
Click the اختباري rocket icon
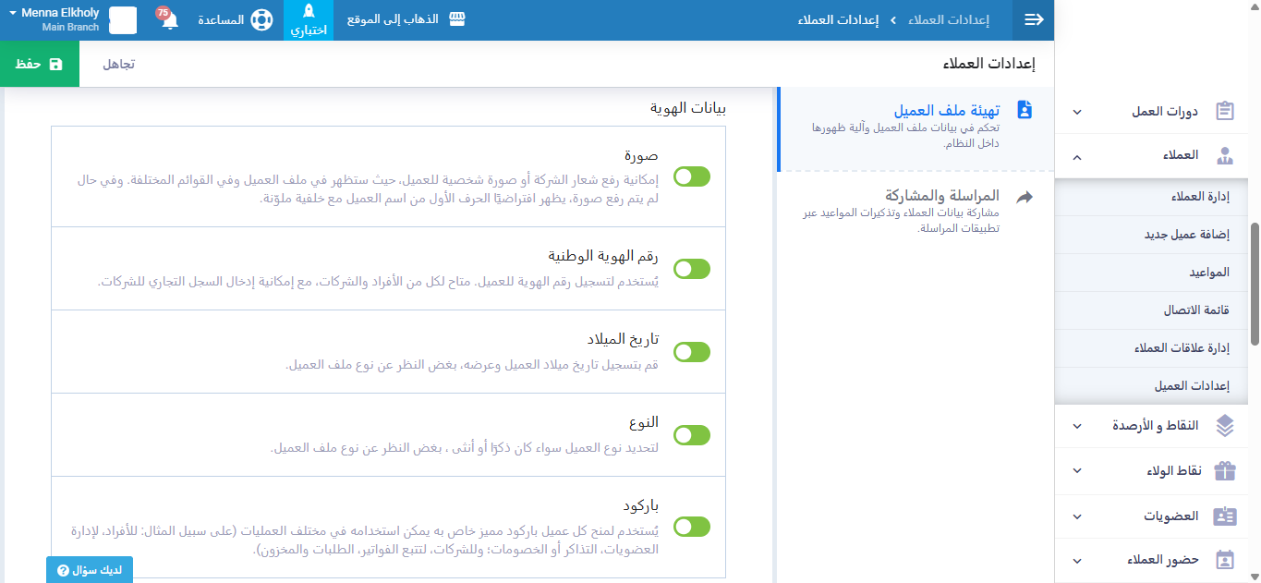(x=309, y=12)
